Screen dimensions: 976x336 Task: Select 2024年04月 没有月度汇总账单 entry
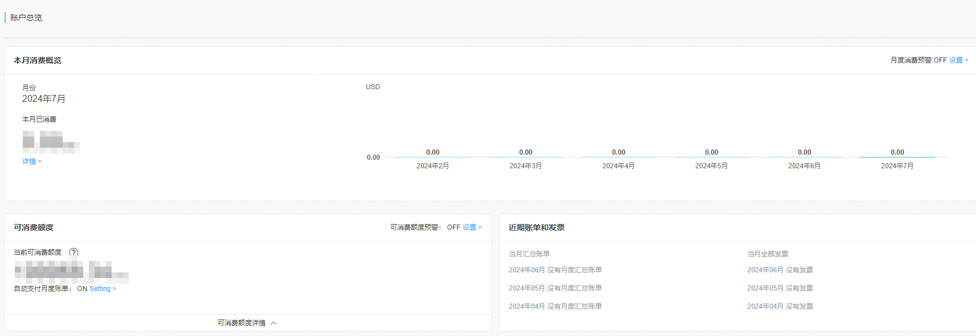pos(555,306)
